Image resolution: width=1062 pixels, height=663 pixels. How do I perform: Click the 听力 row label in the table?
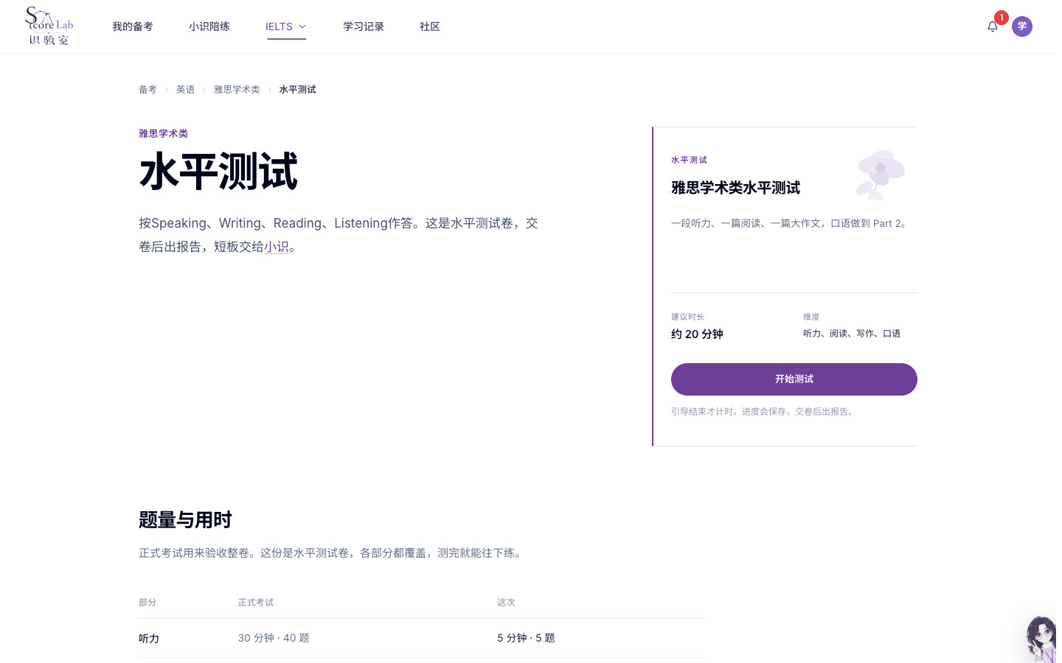[149, 639]
